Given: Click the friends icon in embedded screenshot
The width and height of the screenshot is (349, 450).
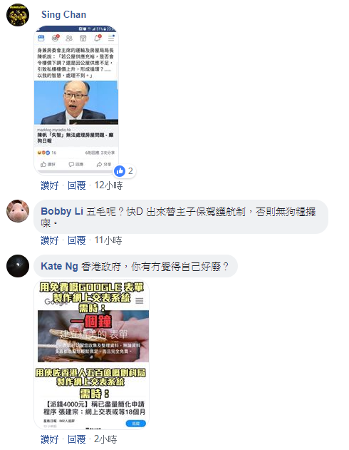Looking at the screenshot, I should [69, 39].
